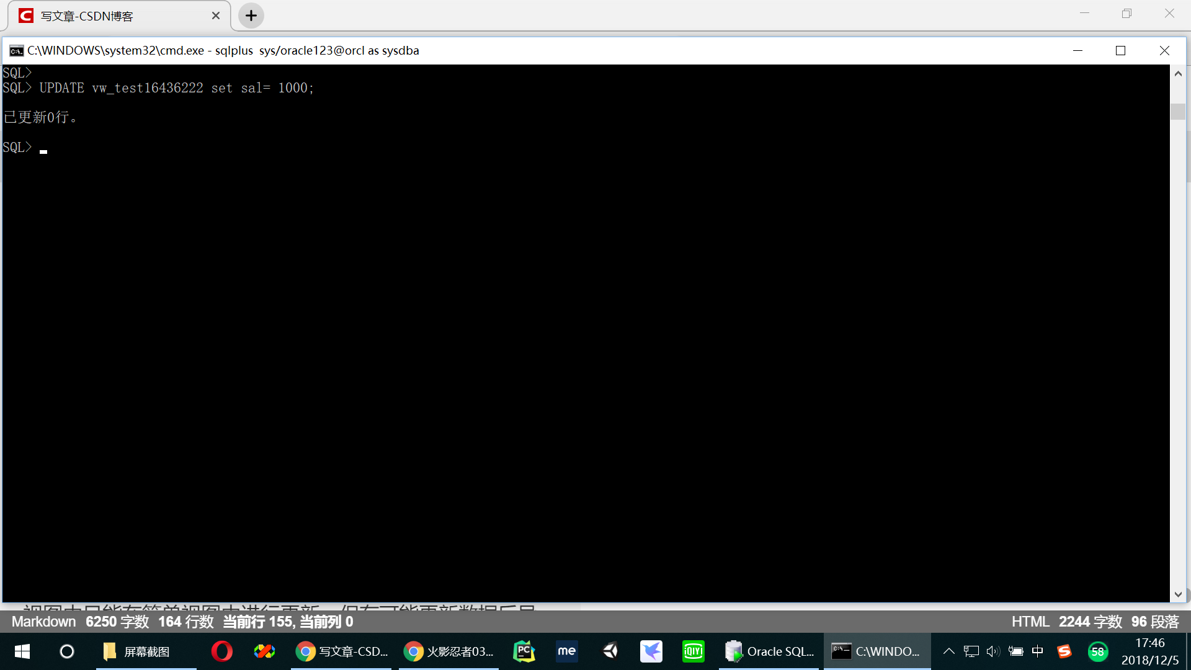Toggle the volume speaker tray icon
The image size is (1191, 670).
coord(993,651)
